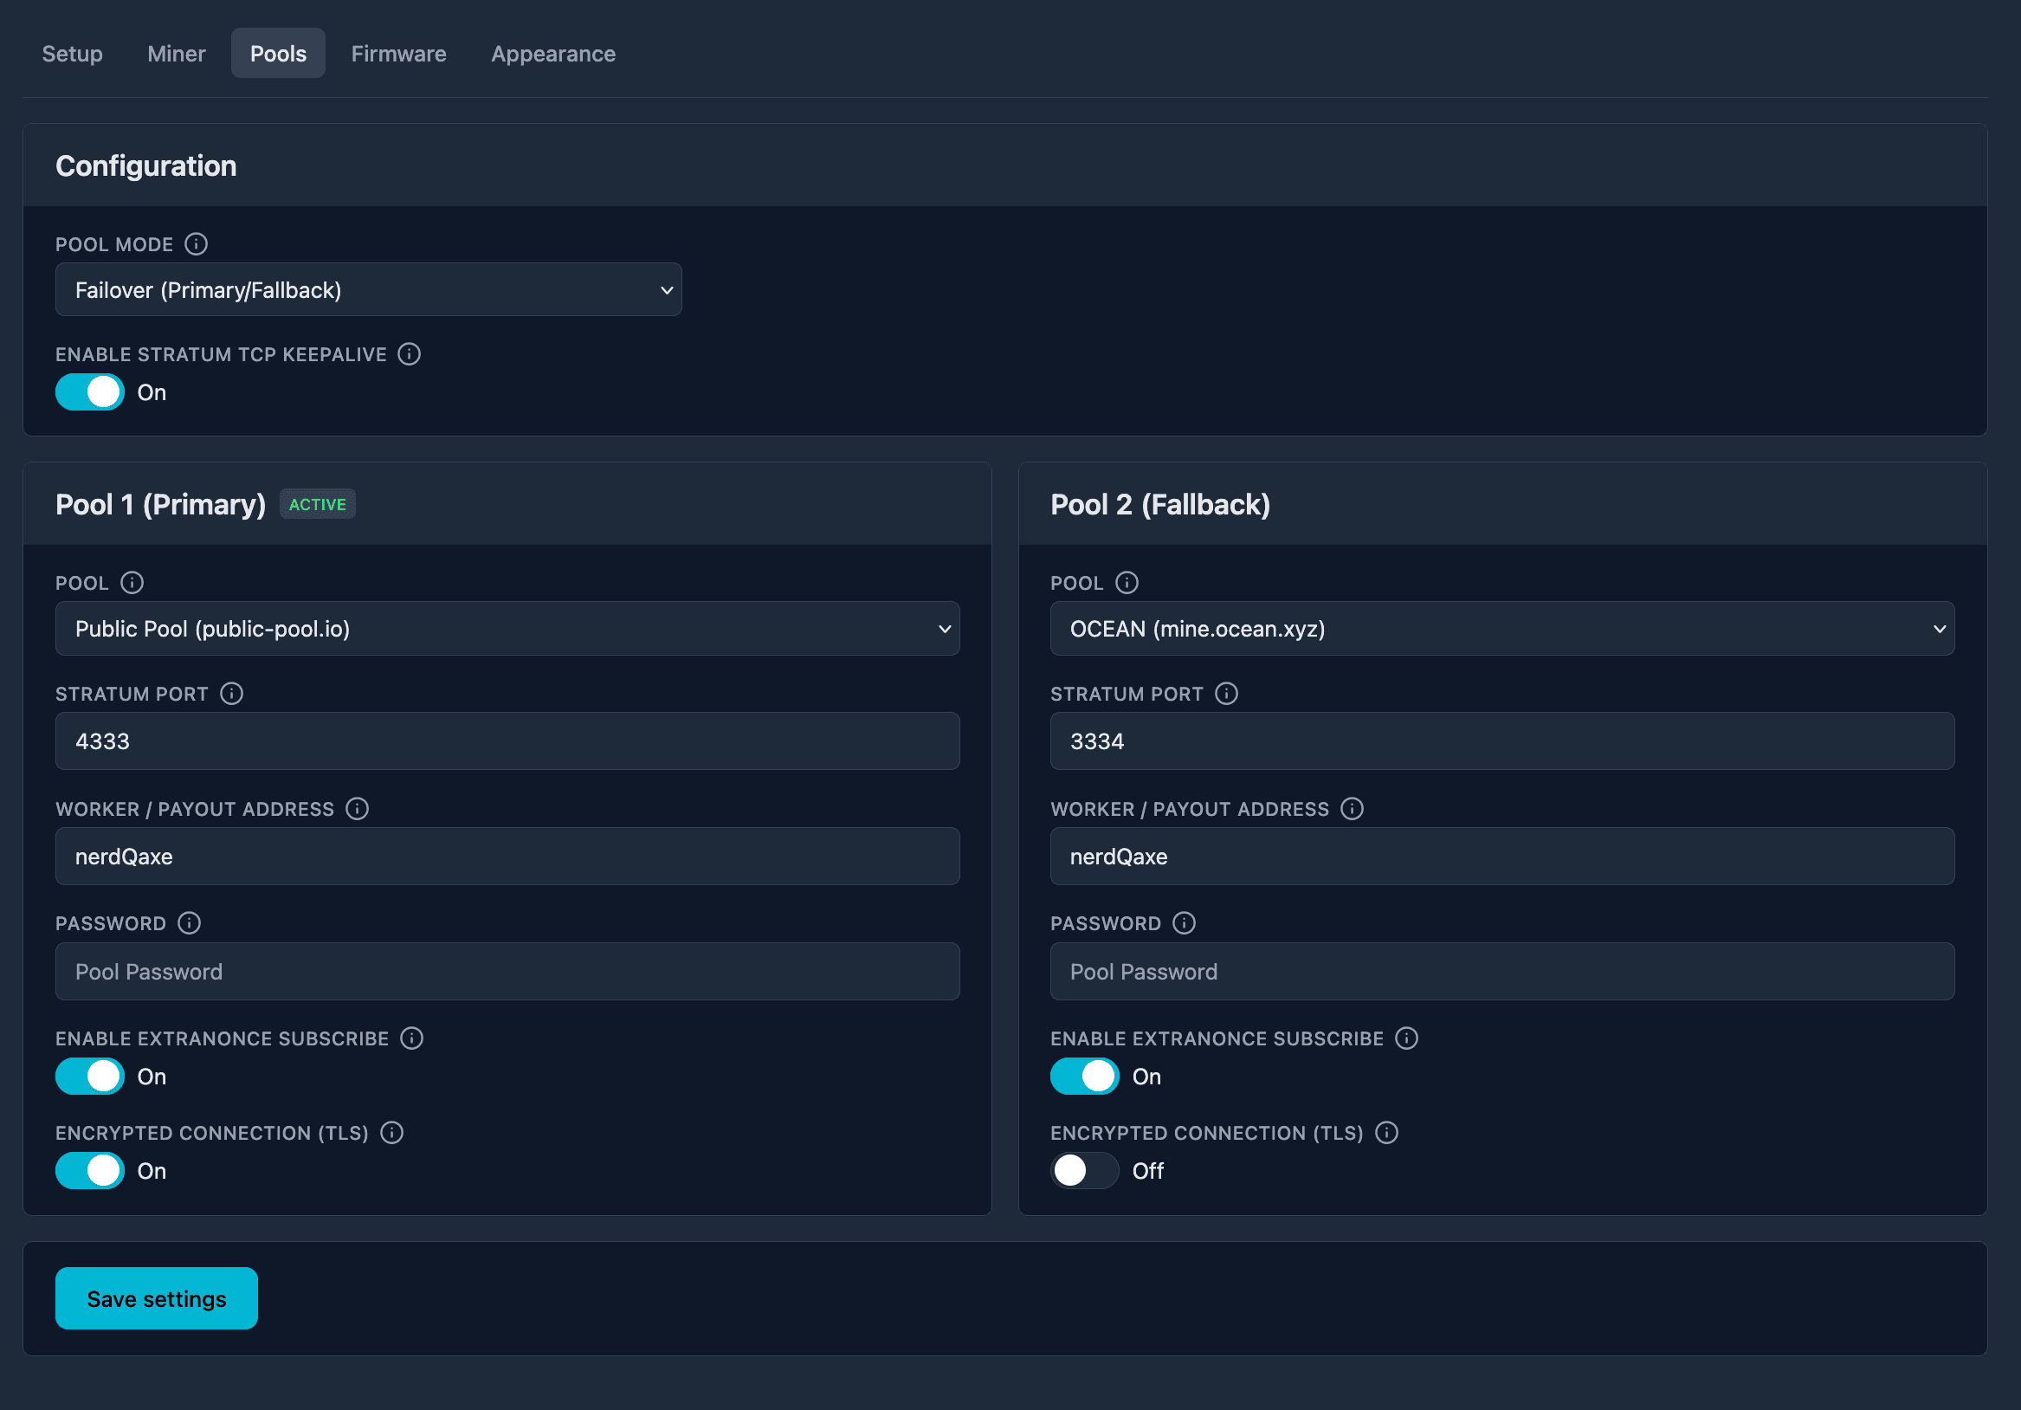Open Worker / Payout Address info for Pool 1

pos(356,808)
